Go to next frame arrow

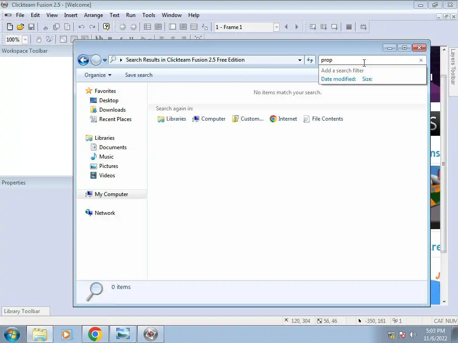[297, 27]
